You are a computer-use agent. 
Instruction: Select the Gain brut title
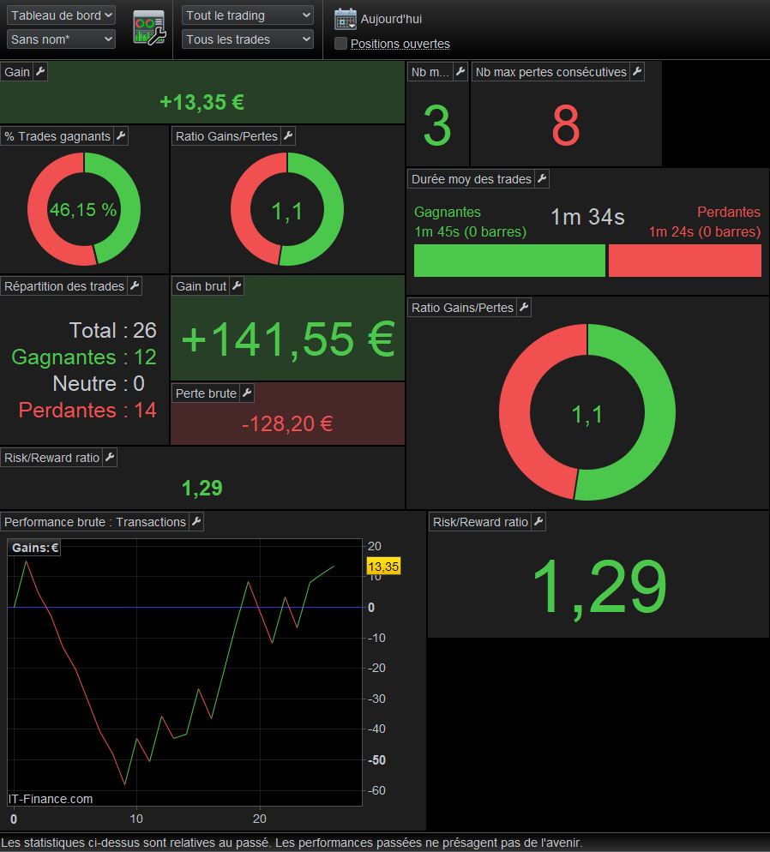point(201,286)
